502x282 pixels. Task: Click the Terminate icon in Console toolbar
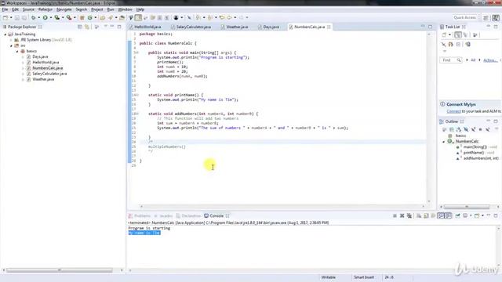point(395,216)
